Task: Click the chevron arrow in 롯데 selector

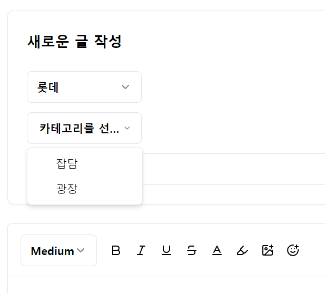Action: 125,87
